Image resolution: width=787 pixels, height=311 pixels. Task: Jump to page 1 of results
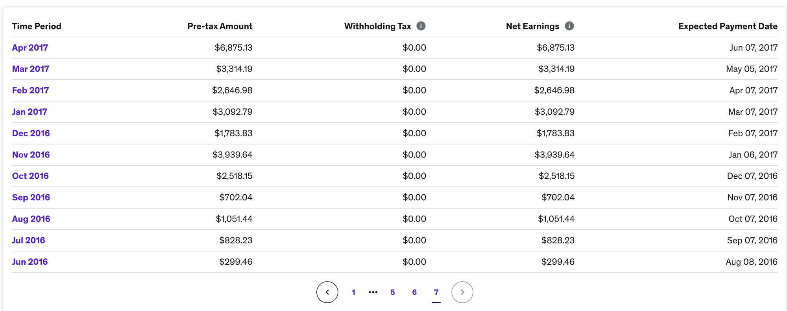(353, 292)
